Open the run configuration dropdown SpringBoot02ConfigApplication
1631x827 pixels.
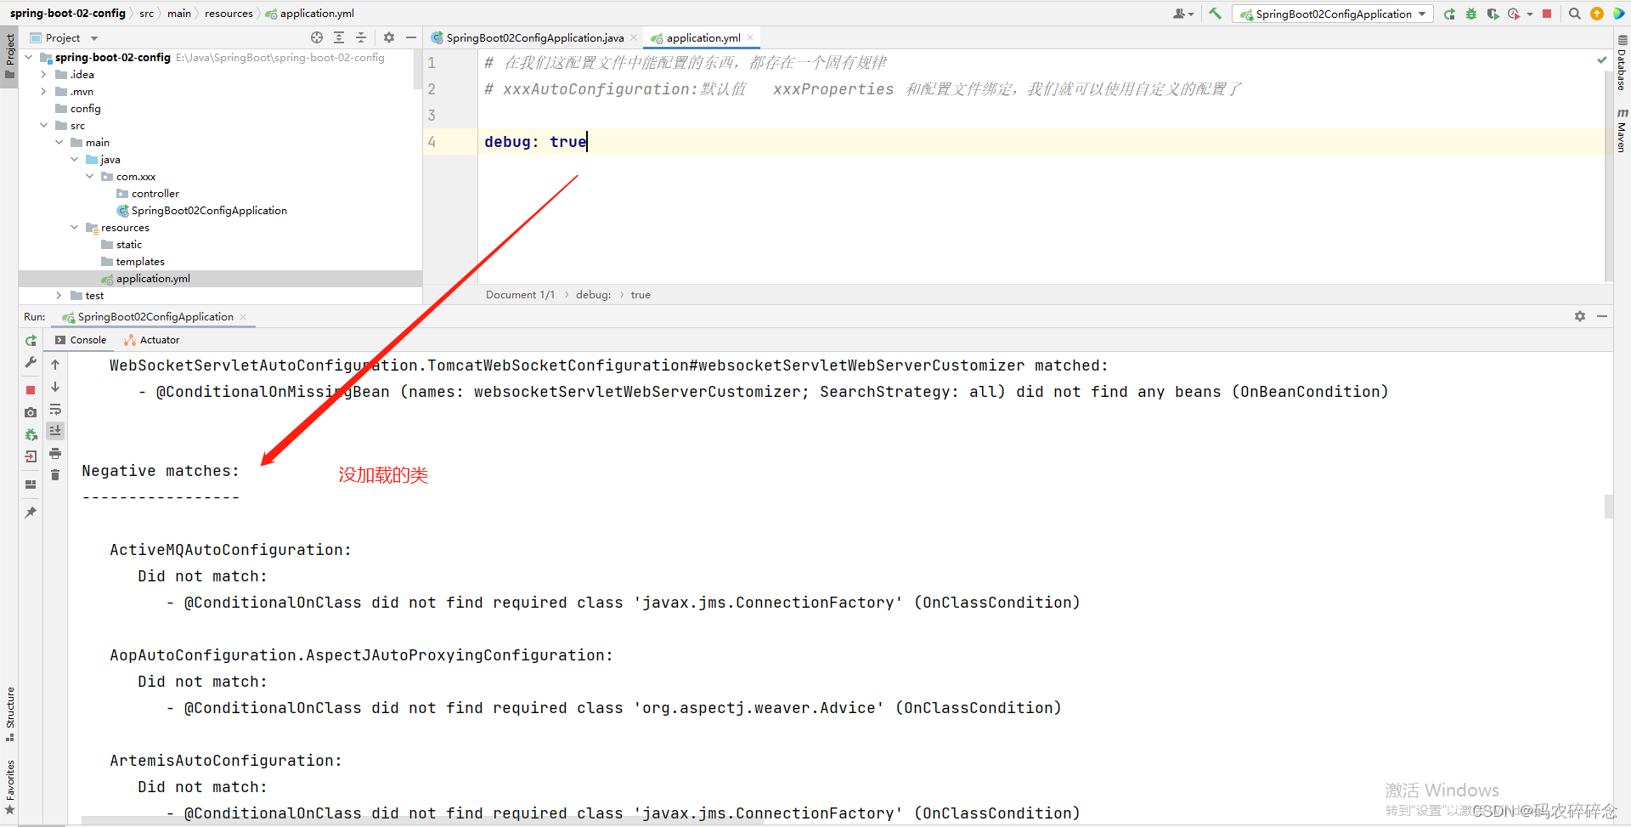tap(1332, 14)
